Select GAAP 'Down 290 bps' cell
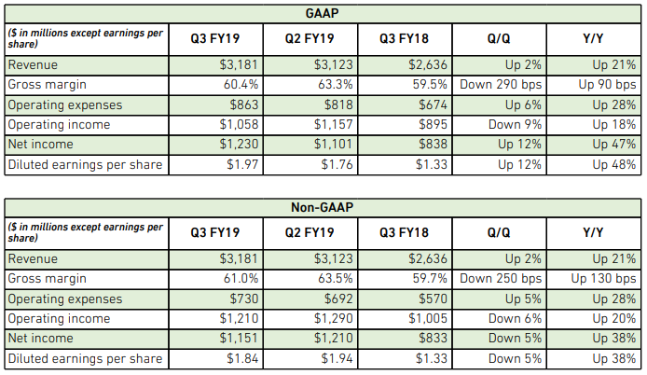This screenshot has height=375, width=647. (x=500, y=85)
